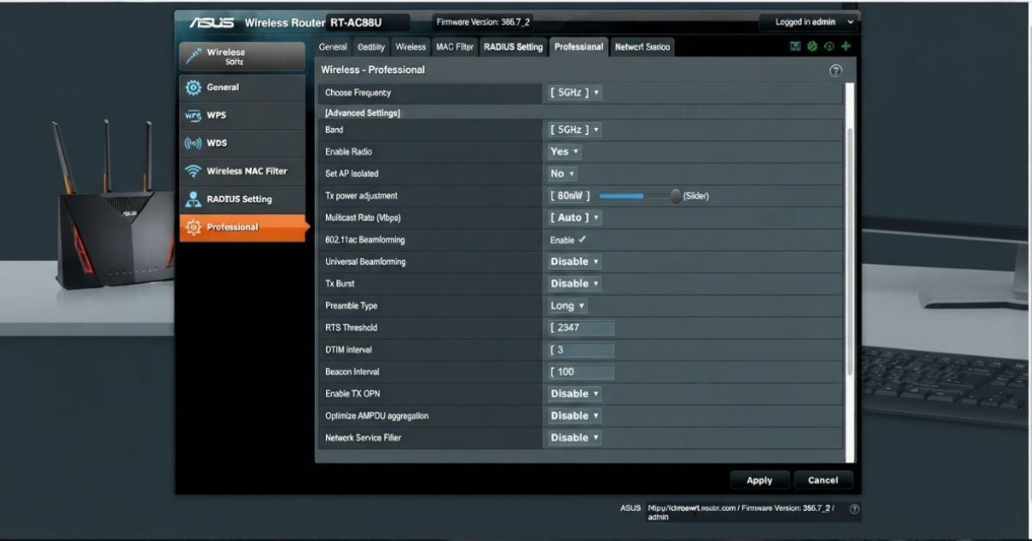Image resolution: width=1032 pixels, height=541 pixels.
Task: Open the Tx Burst Disable dropdown
Action: (574, 283)
